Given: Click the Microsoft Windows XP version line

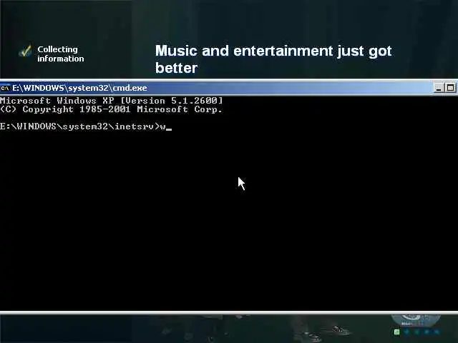Looking at the screenshot, I should 112,101.
